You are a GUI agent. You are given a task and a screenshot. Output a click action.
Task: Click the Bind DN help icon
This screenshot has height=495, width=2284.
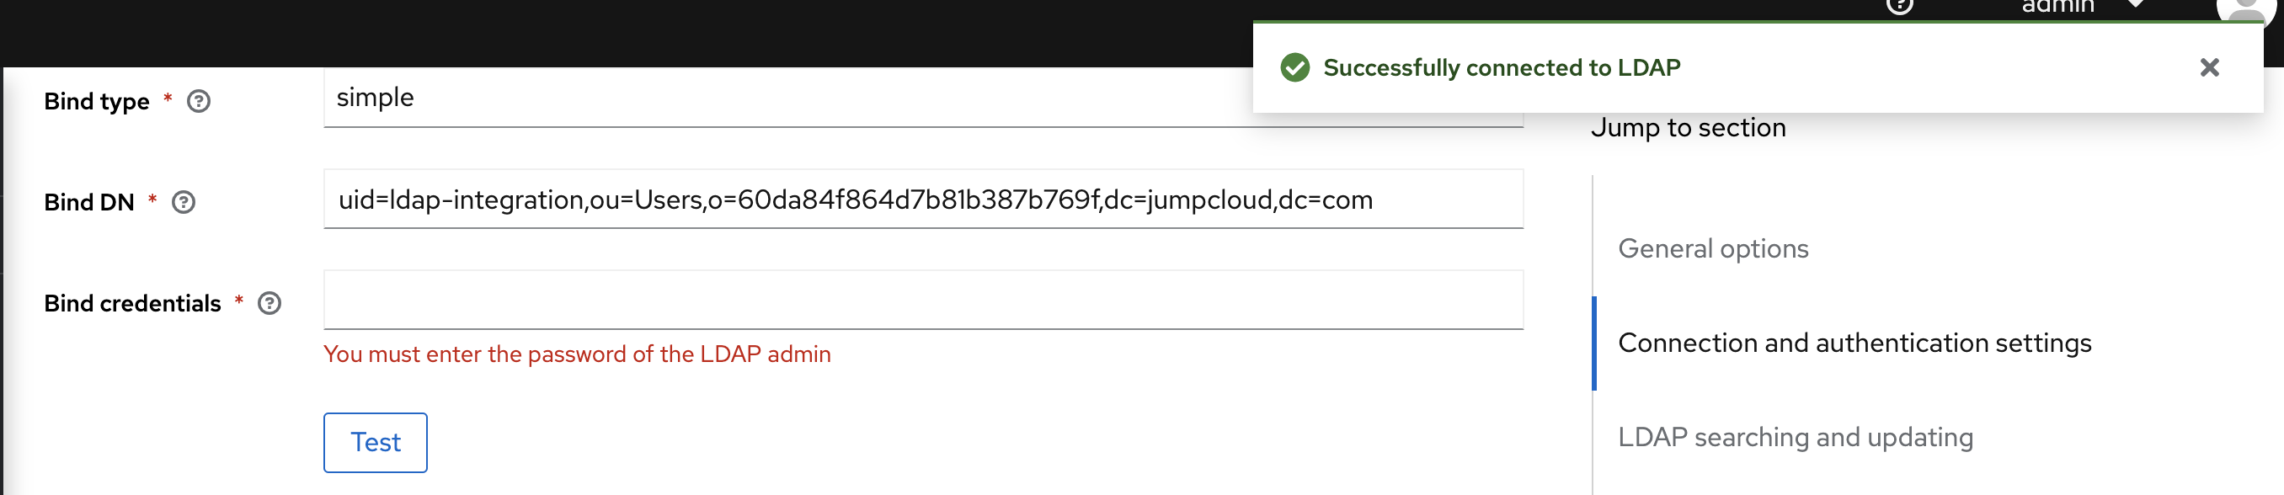[184, 204]
